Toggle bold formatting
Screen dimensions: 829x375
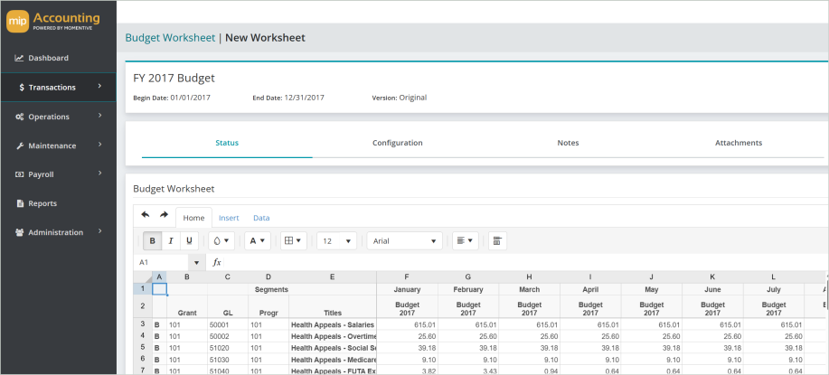[152, 240]
